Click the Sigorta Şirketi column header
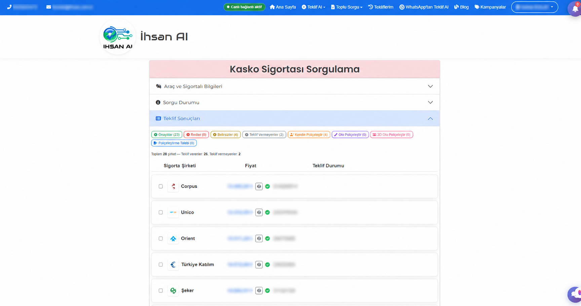The height and width of the screenshot is (306, 581). (180, 166)
